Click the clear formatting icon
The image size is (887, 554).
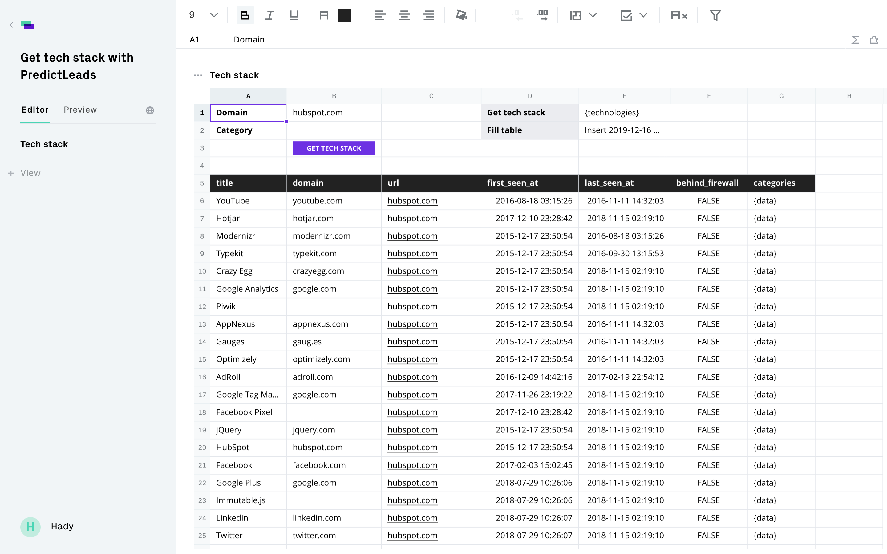tap(678, 15)
